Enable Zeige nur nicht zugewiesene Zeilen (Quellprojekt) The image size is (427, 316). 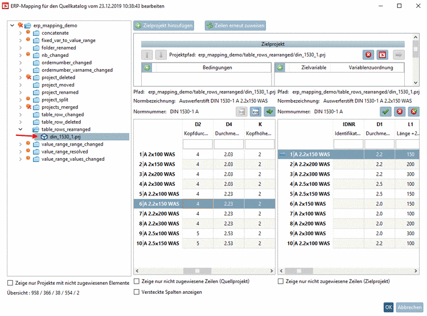click(137, 281)
